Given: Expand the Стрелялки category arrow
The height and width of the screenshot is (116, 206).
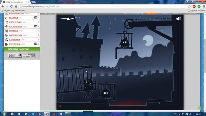Looking at the screenshot, I should point(39,44).
